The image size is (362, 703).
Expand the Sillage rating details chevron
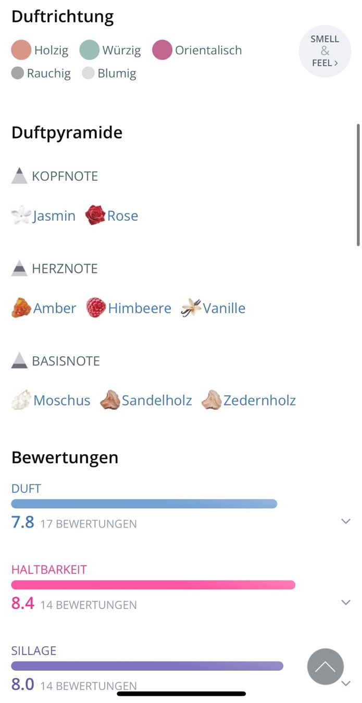346,683
